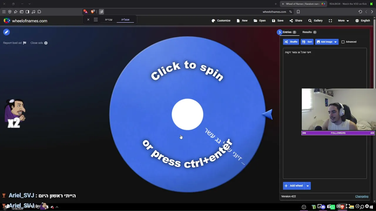Expand the Add wheel dropdown arrow
The height and width of the screenshot is (211, 376).
(x=308, y=186)
